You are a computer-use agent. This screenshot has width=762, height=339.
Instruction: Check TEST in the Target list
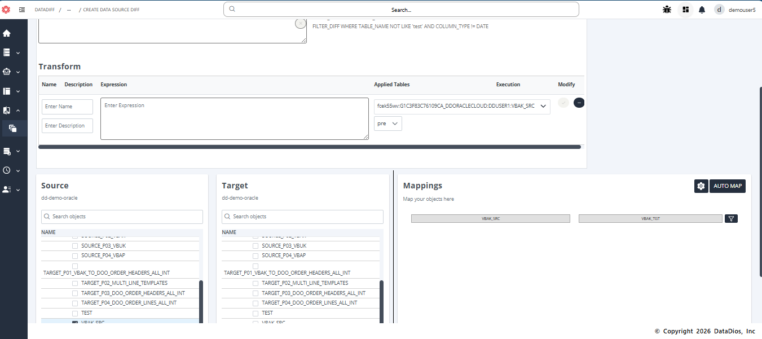pyautogui.click(x=256, y=313)
